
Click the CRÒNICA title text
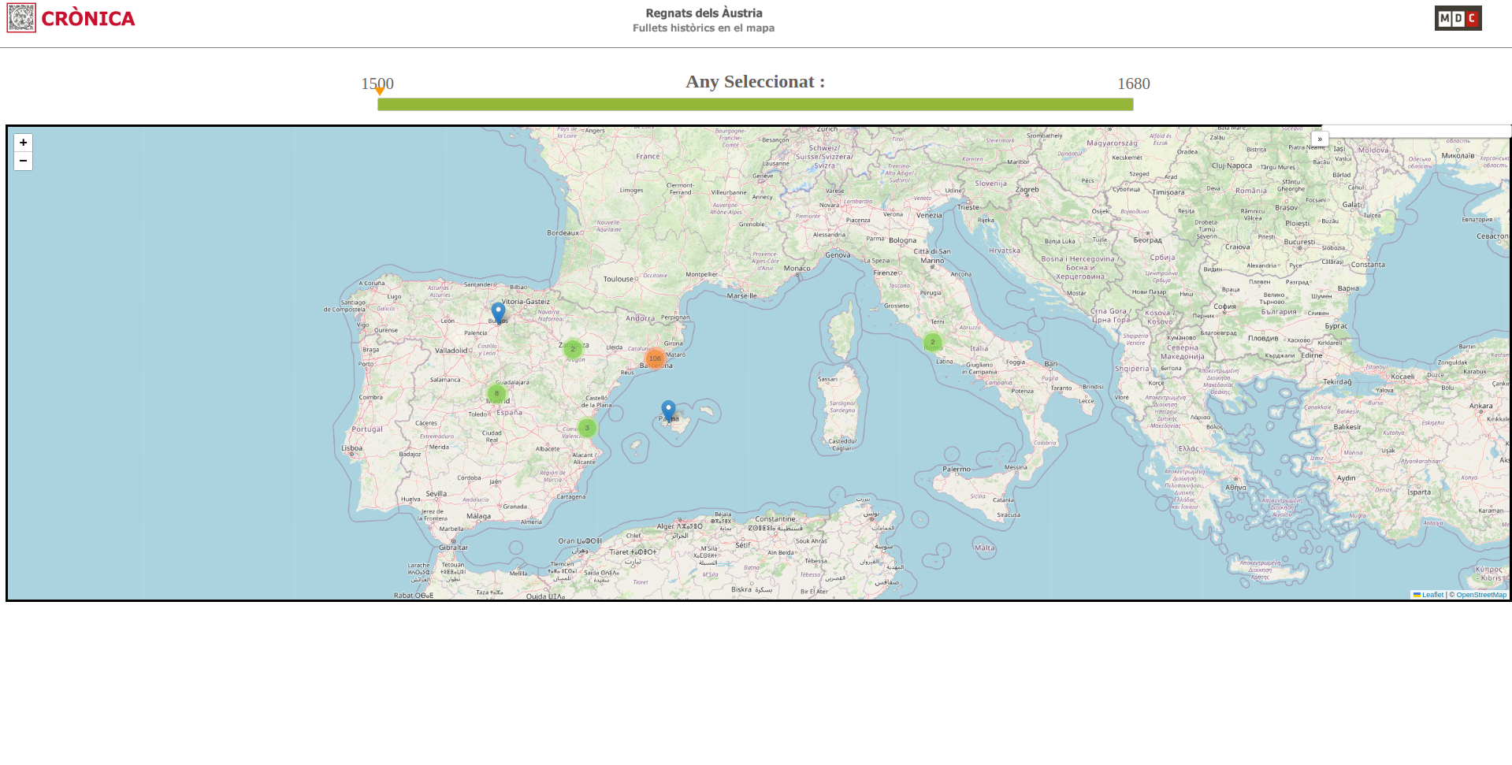tap(88, 19)
